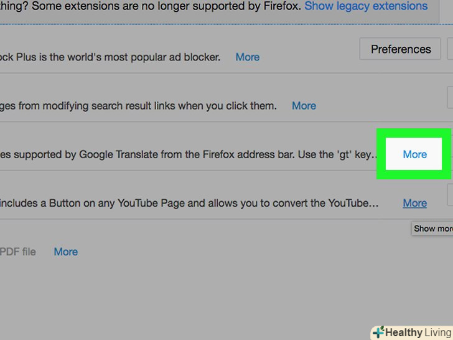The image size is (453, 340).
Task: Click the cut-off button on the Google Translate row
Action: point(451,154)
